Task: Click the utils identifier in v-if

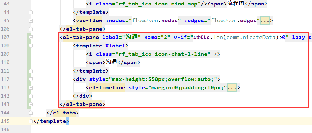Action: [201, 37]
